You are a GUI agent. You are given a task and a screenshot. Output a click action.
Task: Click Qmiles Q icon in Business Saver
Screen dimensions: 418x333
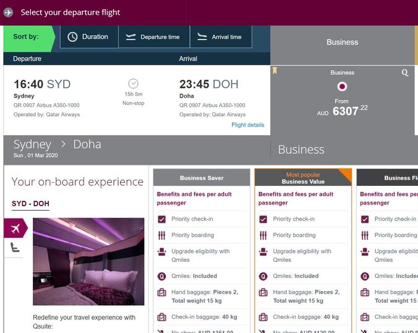coord(161,276)
